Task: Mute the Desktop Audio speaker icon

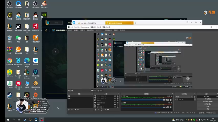Action: [168, 107]
